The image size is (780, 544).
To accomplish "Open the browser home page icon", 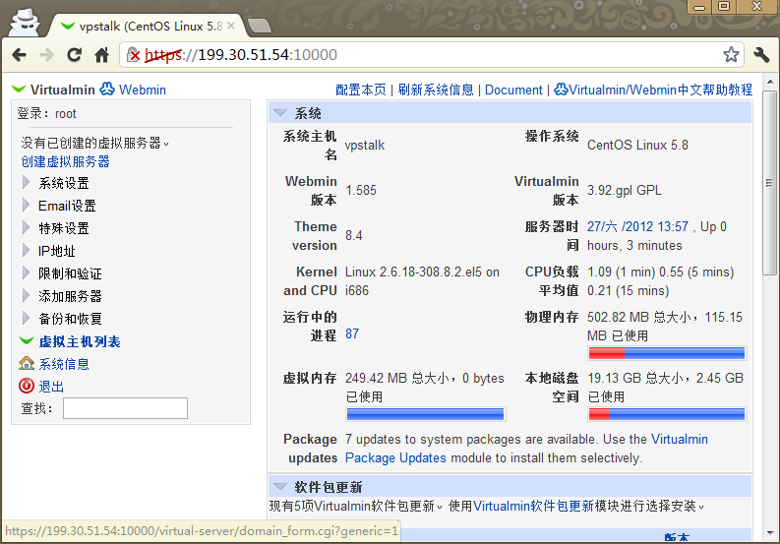I will [x=102, y=54].
